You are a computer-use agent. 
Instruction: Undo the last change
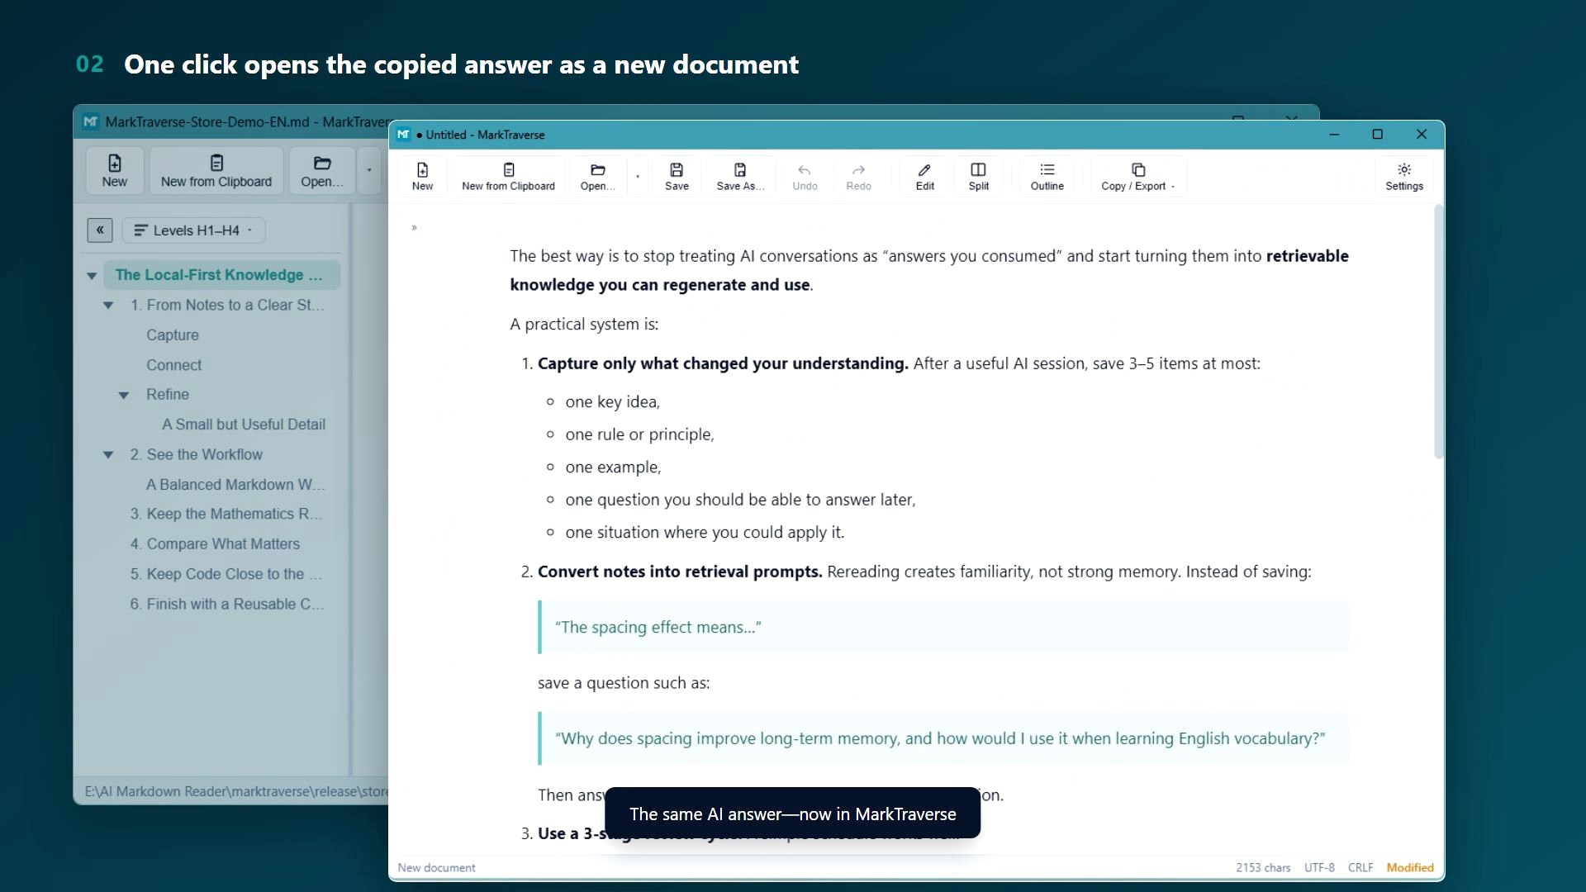[x=805, y=176]
